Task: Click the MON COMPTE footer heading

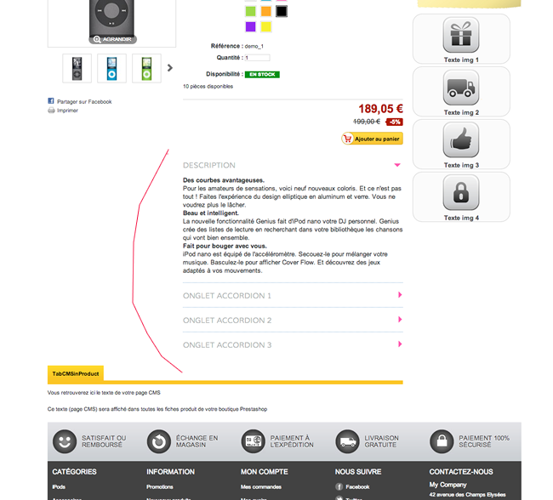Action: (264, 472)
